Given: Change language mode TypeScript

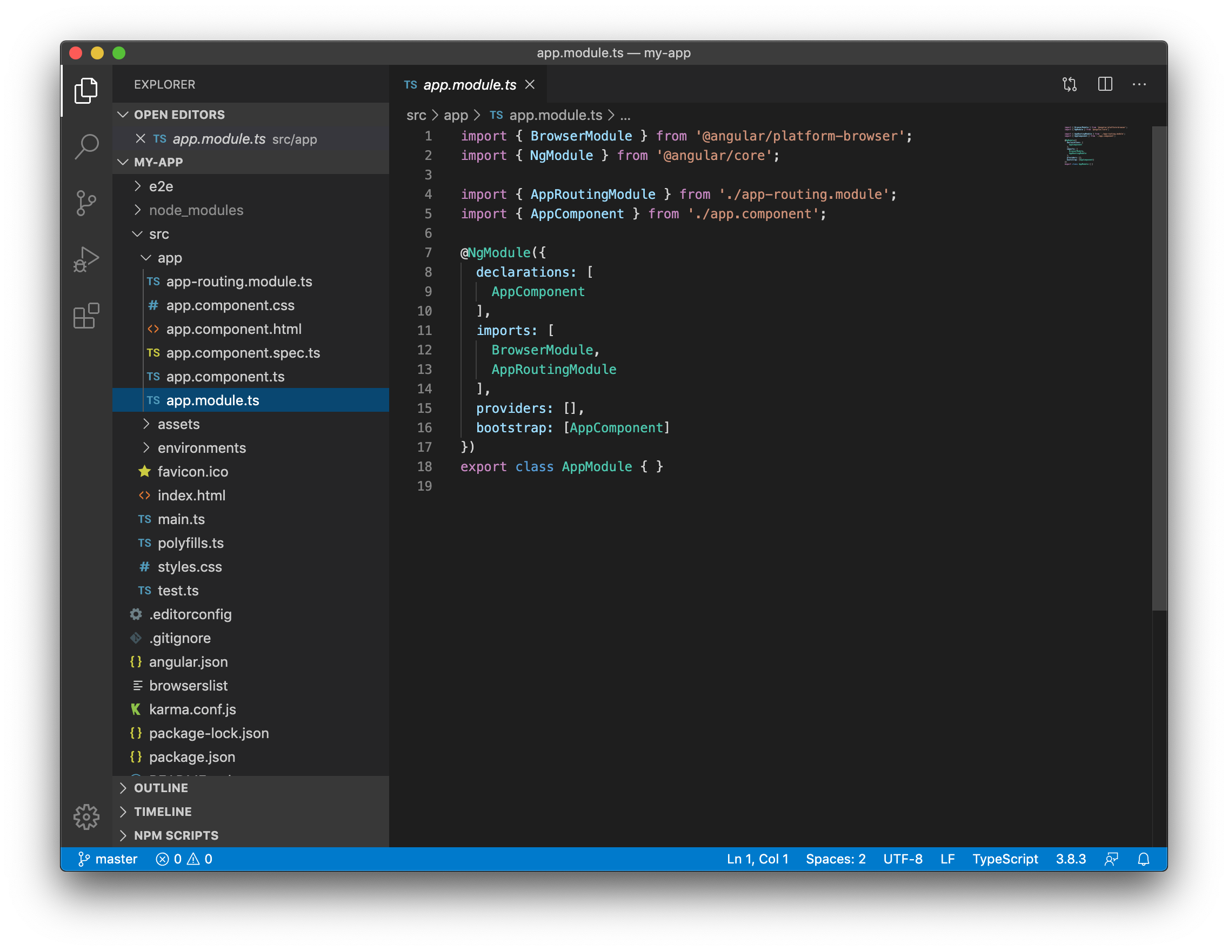Looking at the screenshot, I should pos(1005,859).
